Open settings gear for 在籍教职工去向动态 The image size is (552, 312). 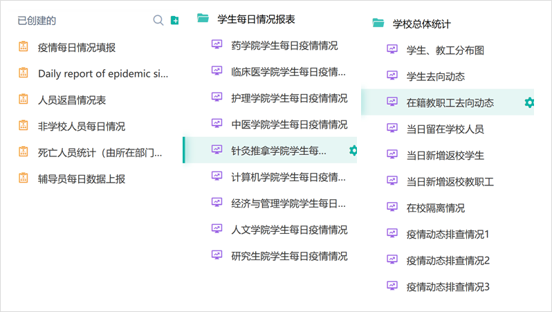point(529,102)
